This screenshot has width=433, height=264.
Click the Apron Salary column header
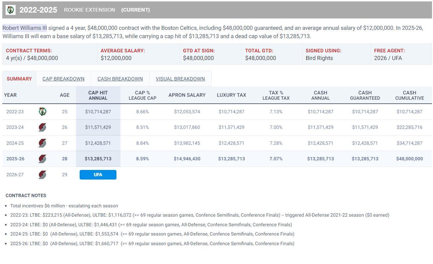pyautogui.click(x=187, y=95)
